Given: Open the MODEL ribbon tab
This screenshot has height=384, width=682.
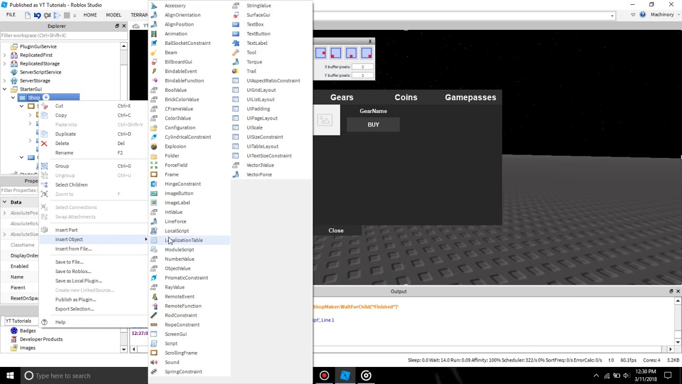Looking at the screenshot, I should (x=113, y=15).
